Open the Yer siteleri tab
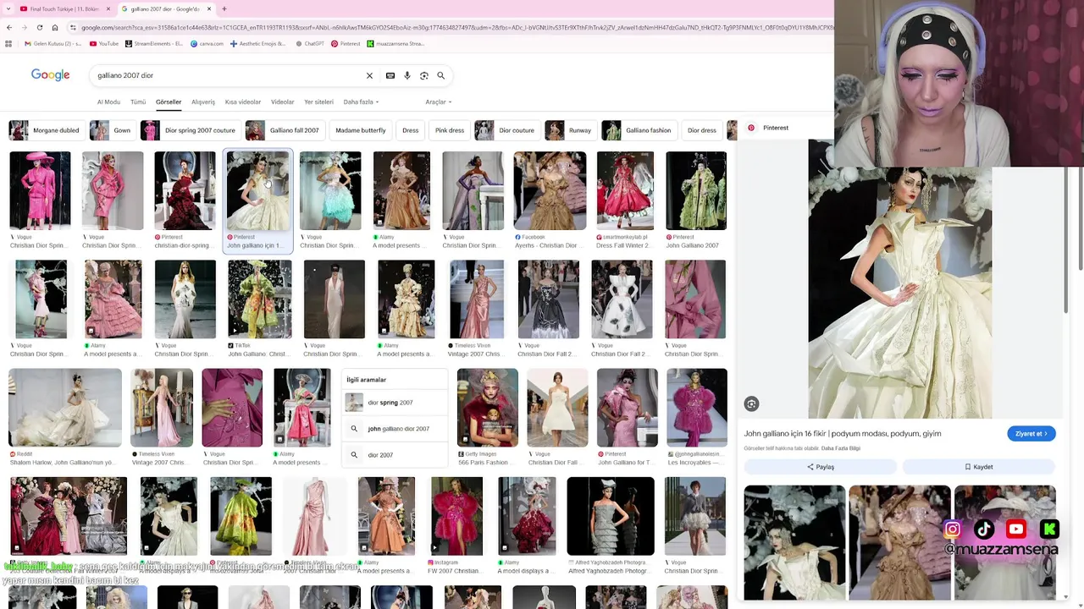Viewport: 1084px width, 609px height. [319, 101]
